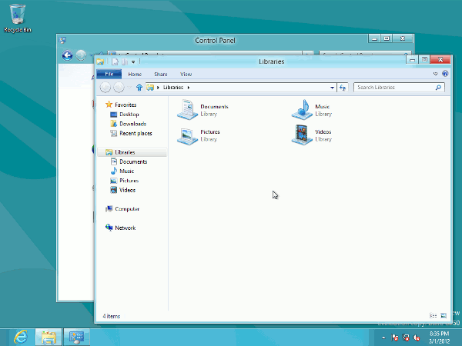Image resolution: width=462 pixels, height=346 pixels.
Task: Switch to details view icon
Action: [433, 316]
